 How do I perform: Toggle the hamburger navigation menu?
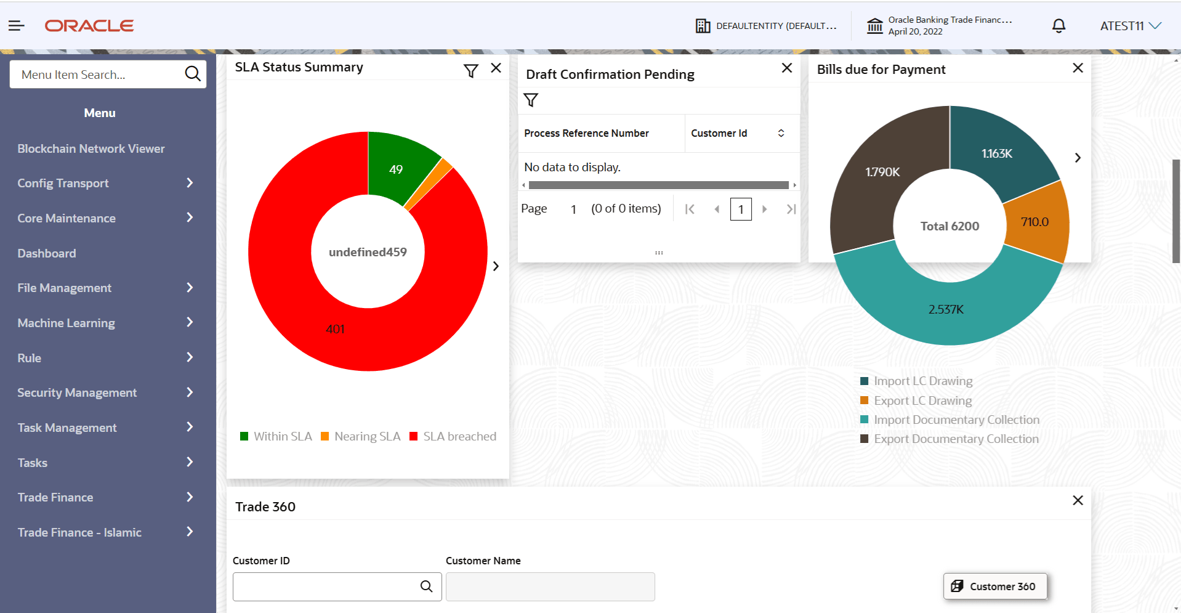(17, 25)
